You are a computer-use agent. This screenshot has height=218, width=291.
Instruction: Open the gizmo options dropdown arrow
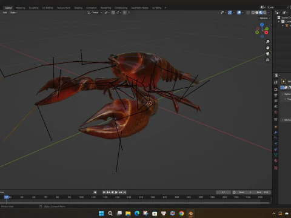(x=234, y=13)
